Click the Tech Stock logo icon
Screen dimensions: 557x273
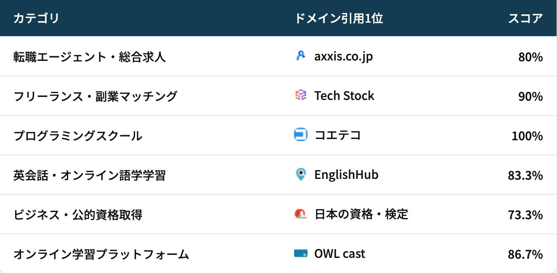[300, 96]
